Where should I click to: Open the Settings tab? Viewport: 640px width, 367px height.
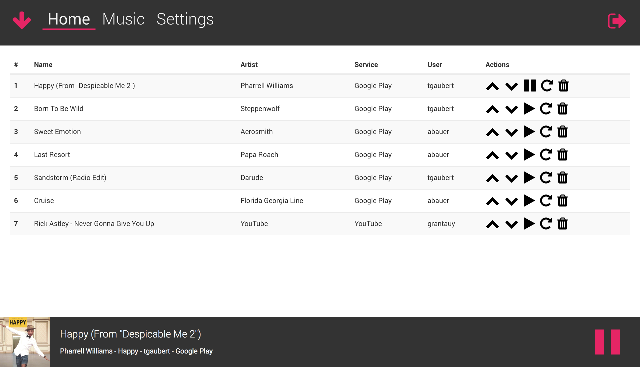[185, 19]
